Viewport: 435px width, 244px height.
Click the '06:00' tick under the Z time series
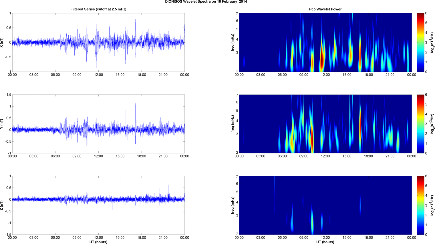coord(55,238)
